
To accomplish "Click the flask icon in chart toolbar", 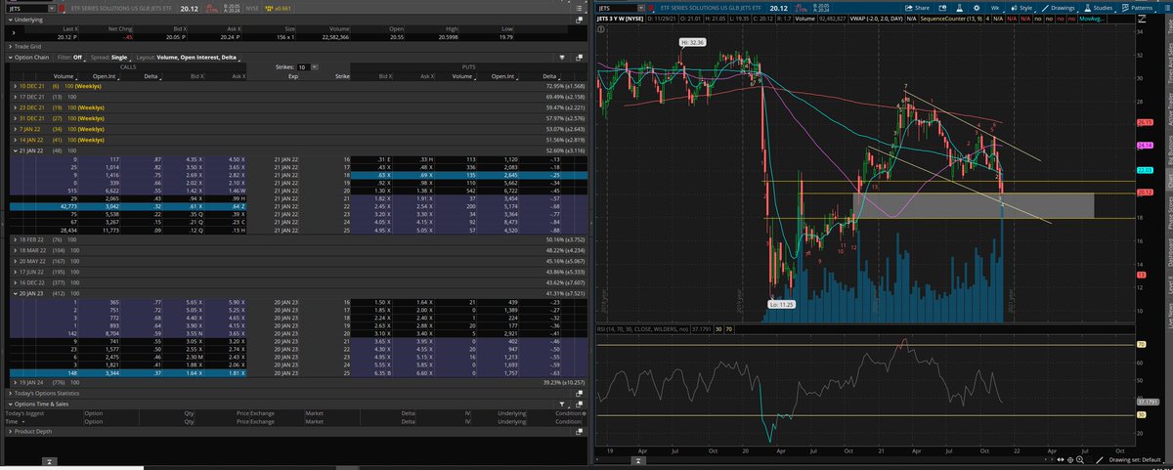I will [959, 8].
